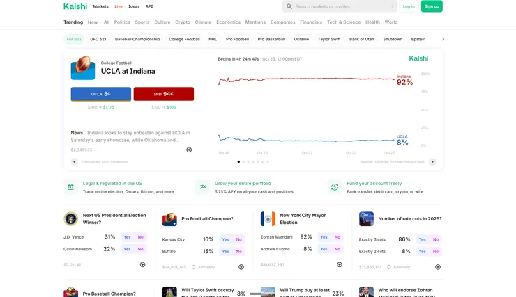Buy UCLA at 8¢ button
The width and height of the screenshot is (516, 297).
tap(100, 94)
